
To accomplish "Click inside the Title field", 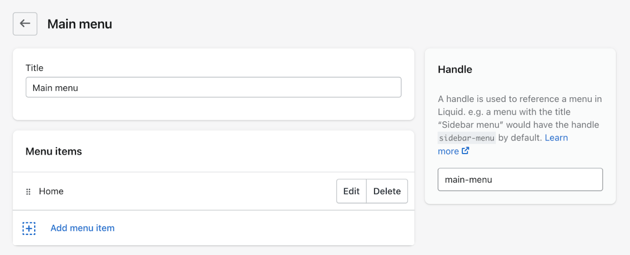I will 213,87.
